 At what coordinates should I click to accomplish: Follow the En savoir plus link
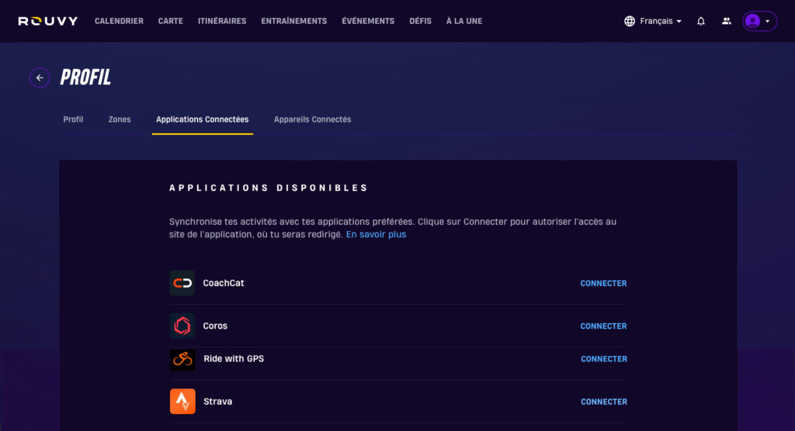pos(376,234)
